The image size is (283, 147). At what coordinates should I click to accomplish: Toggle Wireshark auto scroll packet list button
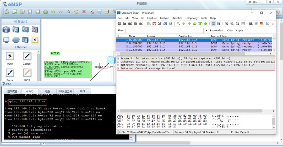(219, 24)
